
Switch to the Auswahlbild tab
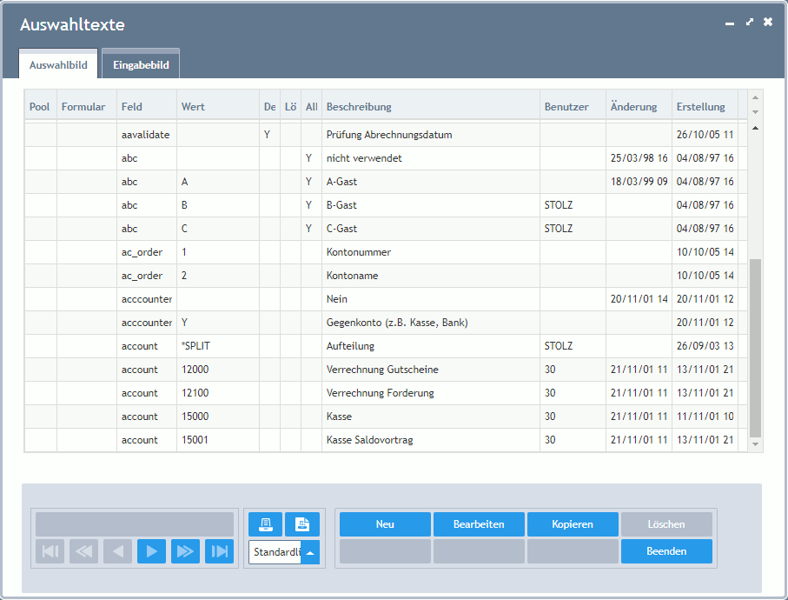(58, 65)
